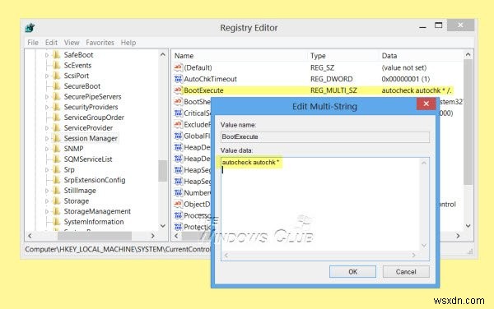Image resolution: width=494 pixels, height=309 pixels.
Task: Click the binary icon beside the GlobalFl value
Action: tap(179, 136)
